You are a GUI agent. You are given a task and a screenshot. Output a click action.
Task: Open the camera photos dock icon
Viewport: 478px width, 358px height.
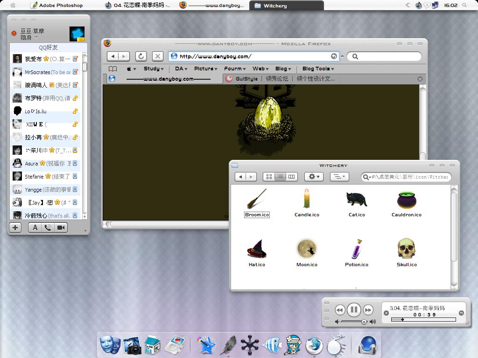[132, 345]
